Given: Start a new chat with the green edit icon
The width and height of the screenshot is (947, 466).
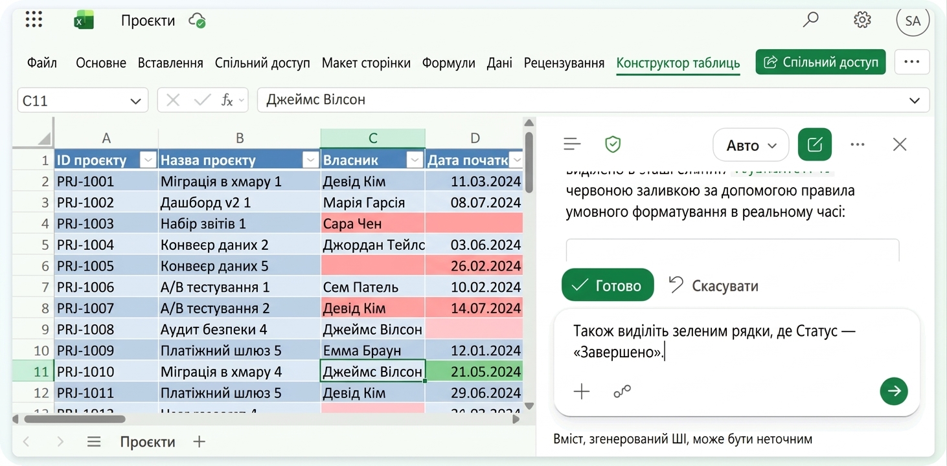Looking at the screenshot, I should click(x=815, y=144).
